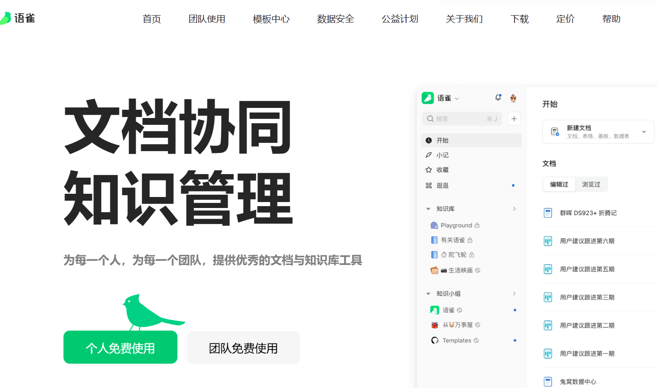Click the gift icon of the 万事屋 group

(x=434, y=325)
